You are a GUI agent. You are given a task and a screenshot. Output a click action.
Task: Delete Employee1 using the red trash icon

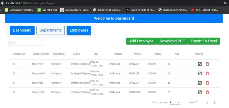(207, 64)
